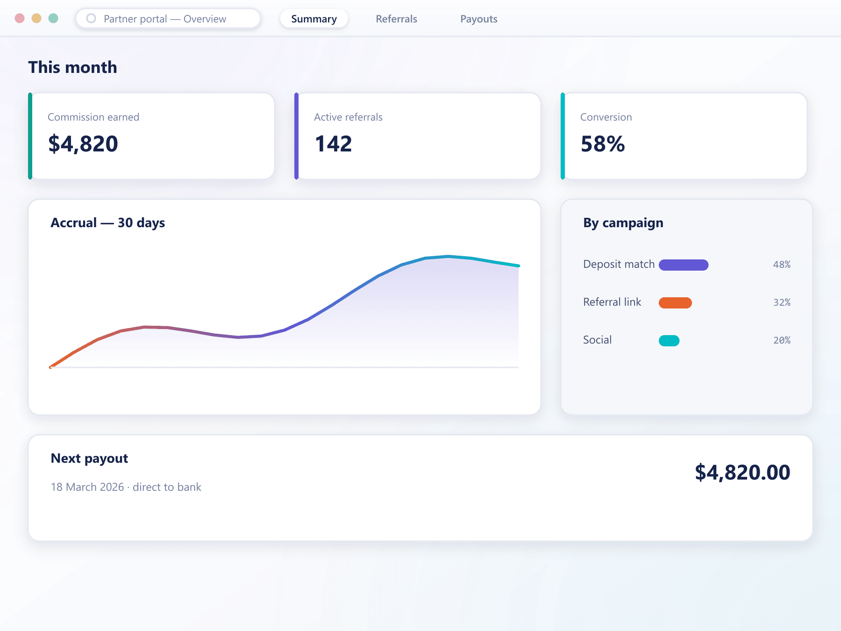Click the Partner portal address field
This screenshot has width=841, height=631.
coord(168,19)
